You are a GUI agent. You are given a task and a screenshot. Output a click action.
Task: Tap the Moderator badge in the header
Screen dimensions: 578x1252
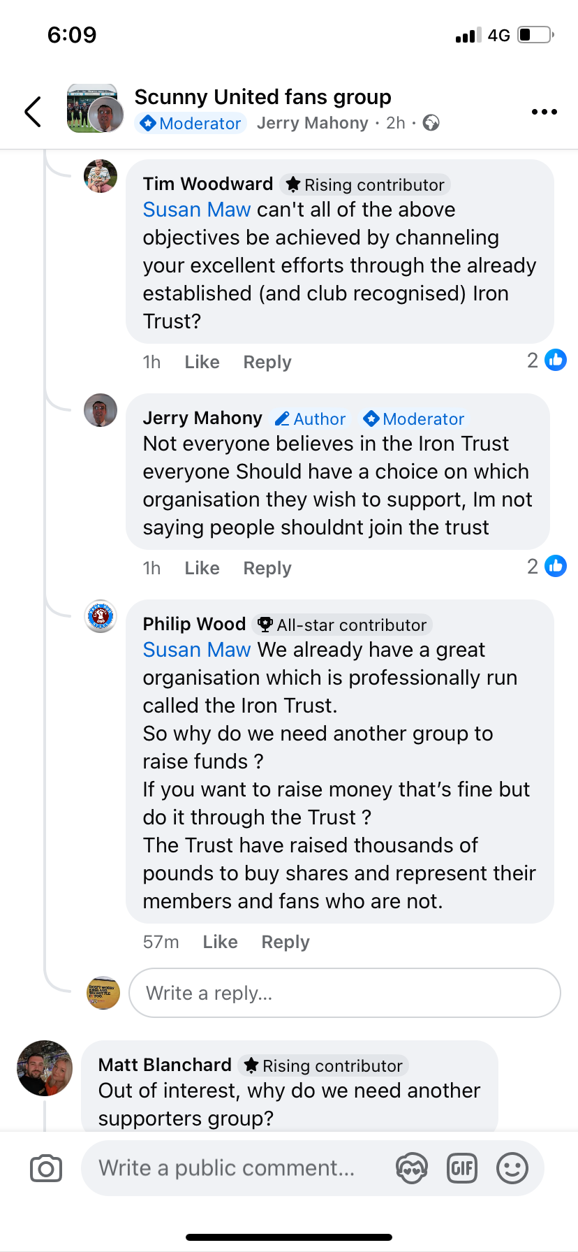click(191, 124)
